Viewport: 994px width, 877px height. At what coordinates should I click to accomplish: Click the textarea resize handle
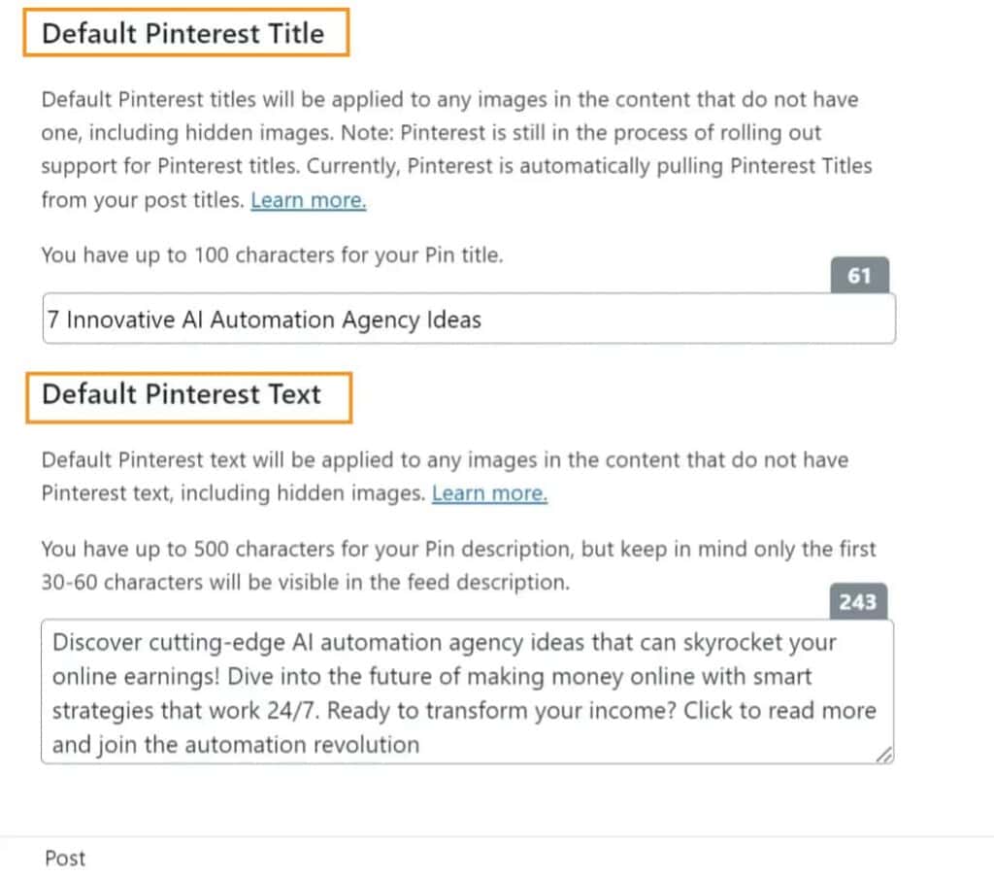pos(885,753)
